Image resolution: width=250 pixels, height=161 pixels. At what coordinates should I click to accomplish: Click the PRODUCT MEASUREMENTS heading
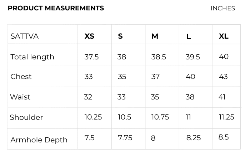[x=56, y=8]
